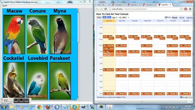The height and width of the screenshot is (110, 195).
Task: Click Chrome's forward navigation arrow
Action: coord(101,9)
